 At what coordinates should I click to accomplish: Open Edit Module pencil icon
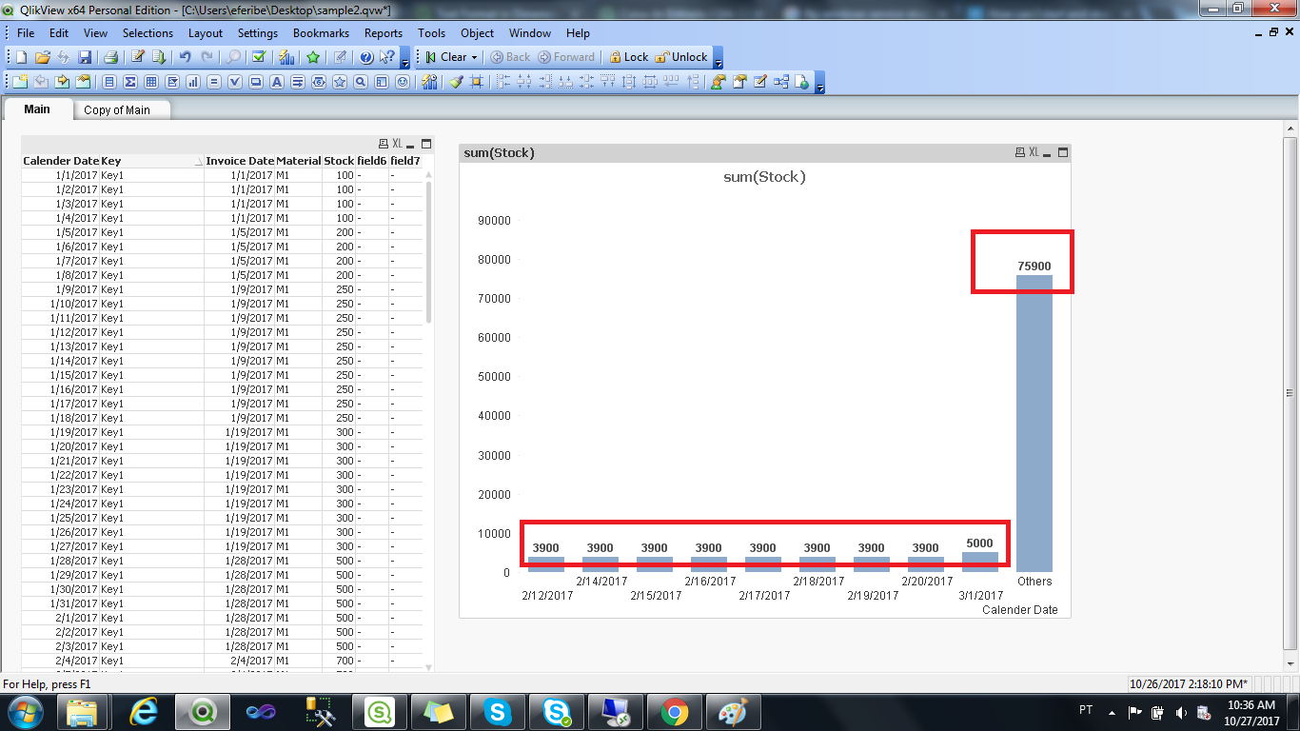pyautogui.click(x=759, y=82)
